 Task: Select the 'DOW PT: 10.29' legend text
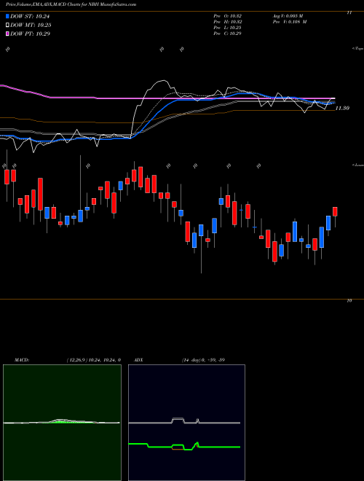point(30,34)
